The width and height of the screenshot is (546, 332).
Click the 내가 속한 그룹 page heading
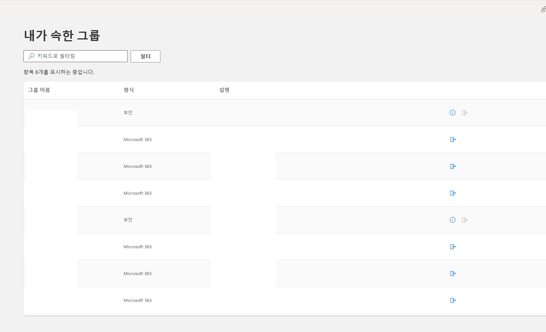tap(62, 35)
